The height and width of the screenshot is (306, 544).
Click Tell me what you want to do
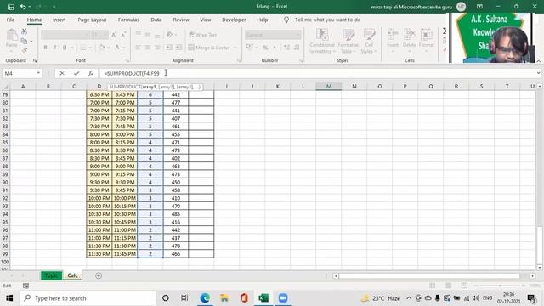pyautogui.click(x=328, y=20)
